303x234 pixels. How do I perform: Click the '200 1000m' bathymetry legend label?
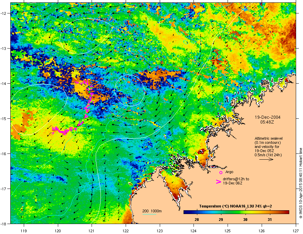[152, 211]
